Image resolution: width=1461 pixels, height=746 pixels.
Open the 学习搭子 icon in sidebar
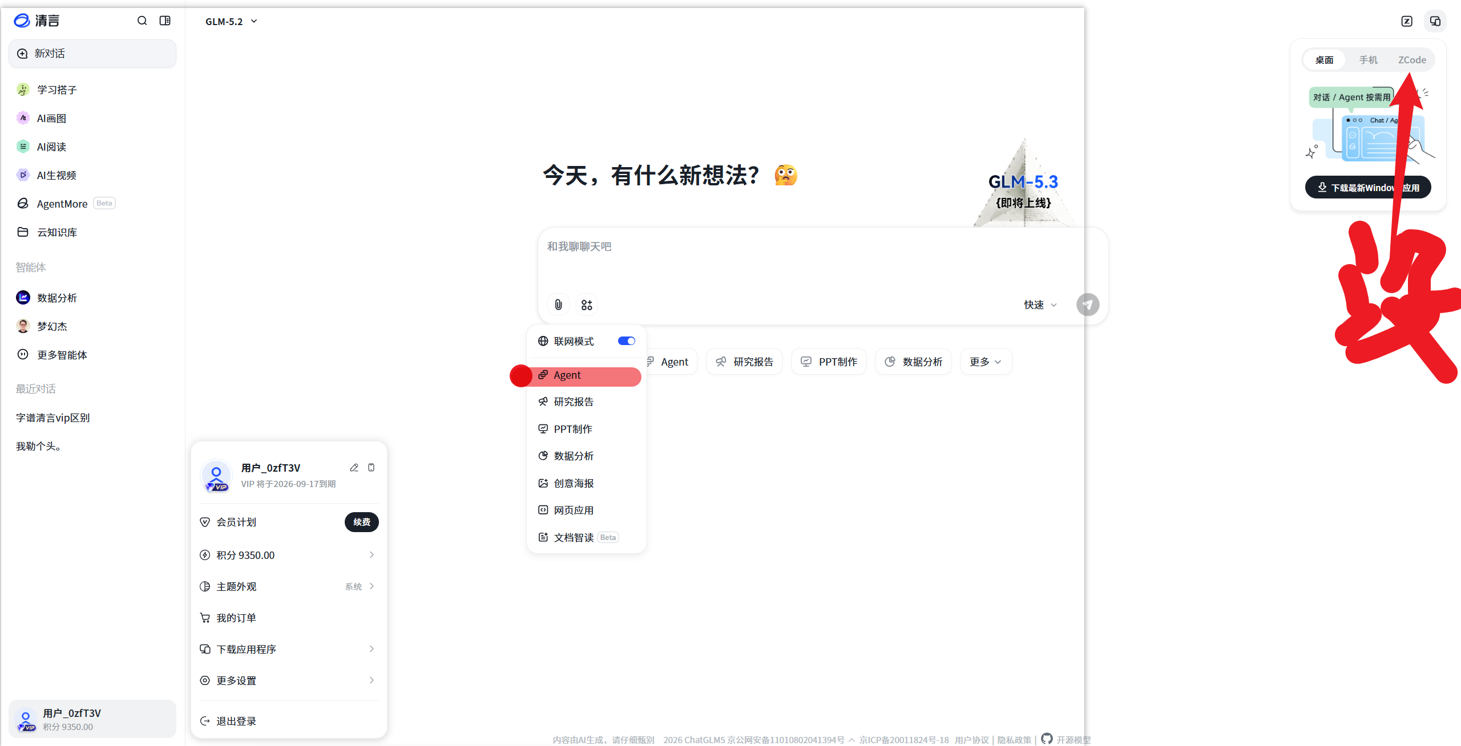pyautogui.click(x=23, y=90)
